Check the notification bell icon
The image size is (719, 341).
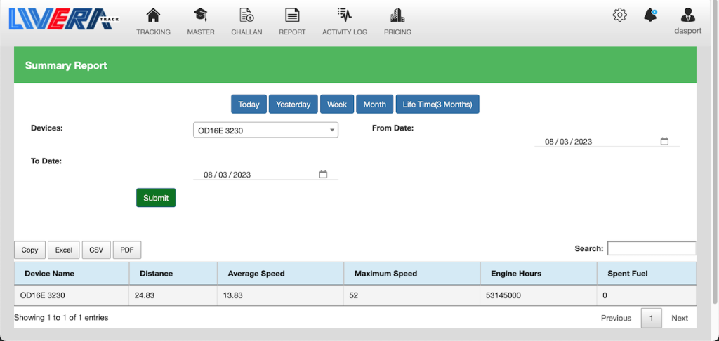[650, 15]
